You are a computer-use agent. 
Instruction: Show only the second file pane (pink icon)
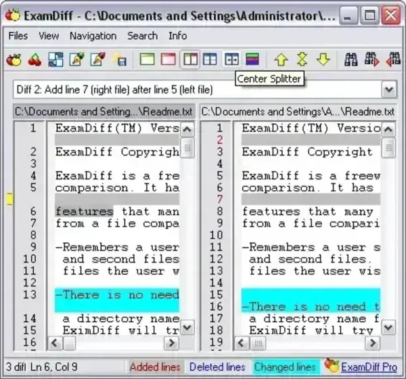tap(168, 60)
